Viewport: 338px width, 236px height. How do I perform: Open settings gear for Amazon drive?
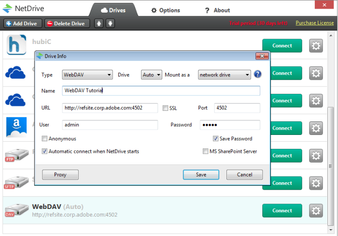click(316, 128)
